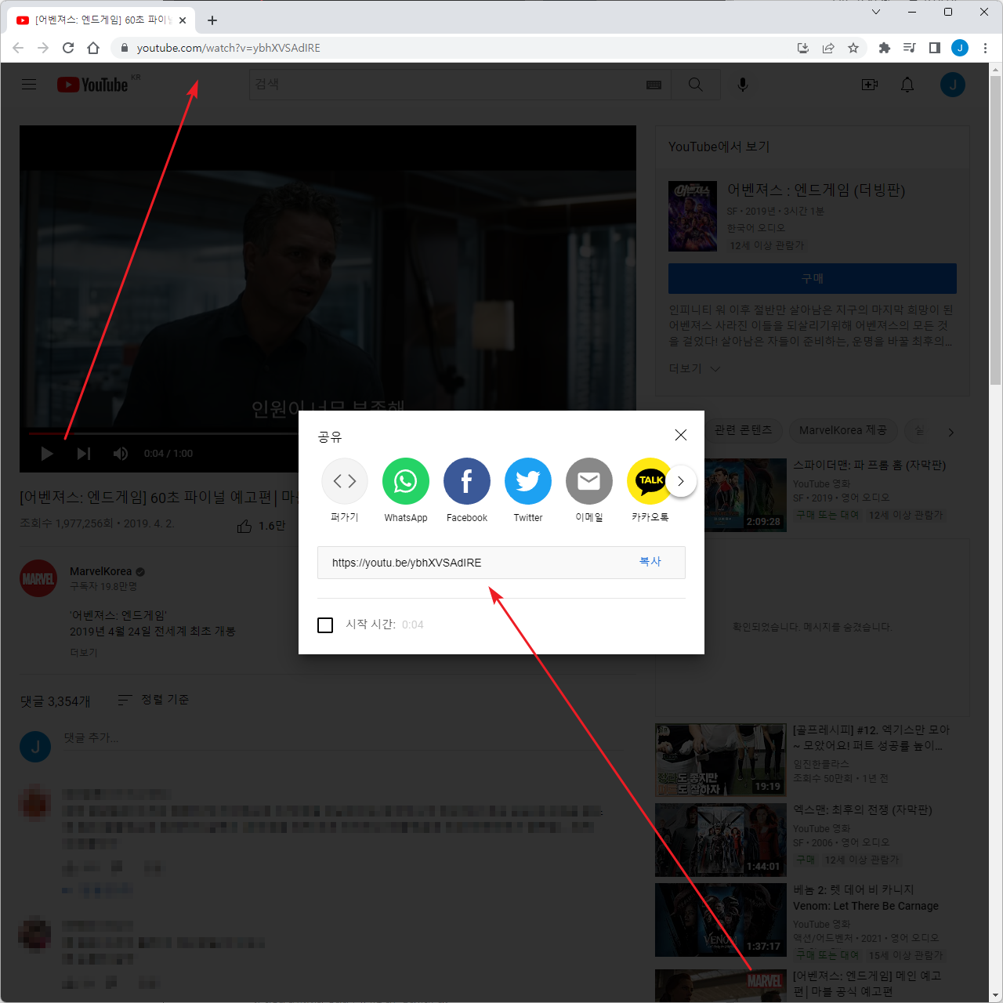
Task: Open the 엑스맨: 최후의 전쟁 title link
Action: pyautogui.click(x=863, y=809)
